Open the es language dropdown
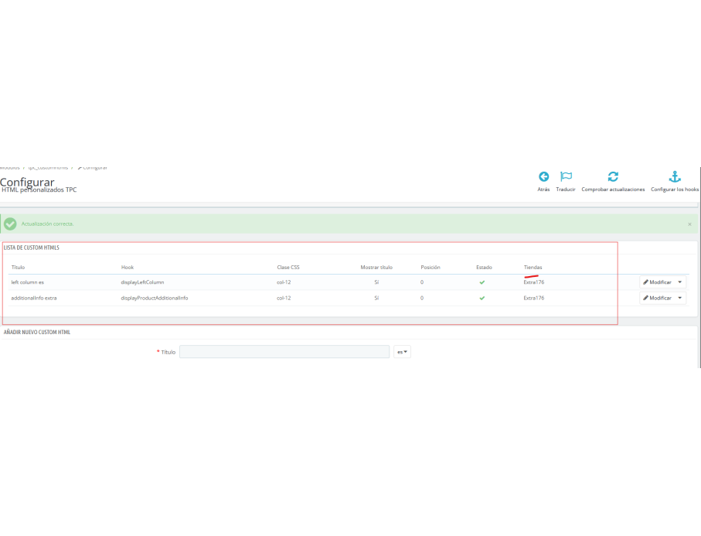 click(x=402, y=352)
